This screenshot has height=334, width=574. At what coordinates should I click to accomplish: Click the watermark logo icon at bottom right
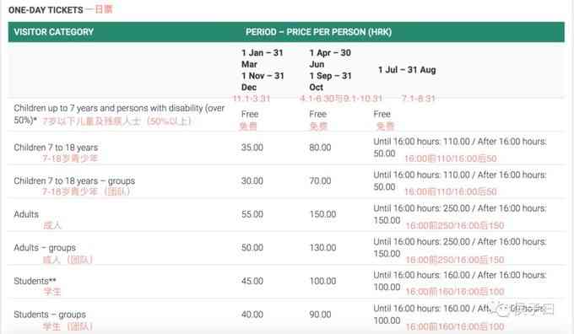click(x=501, y=310)
